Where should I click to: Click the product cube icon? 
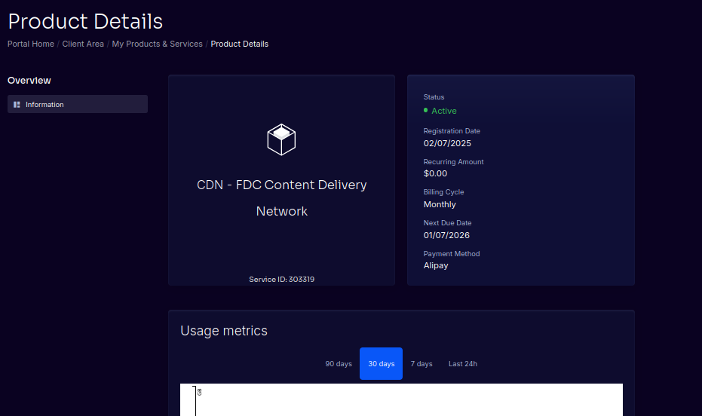point(281,139)
